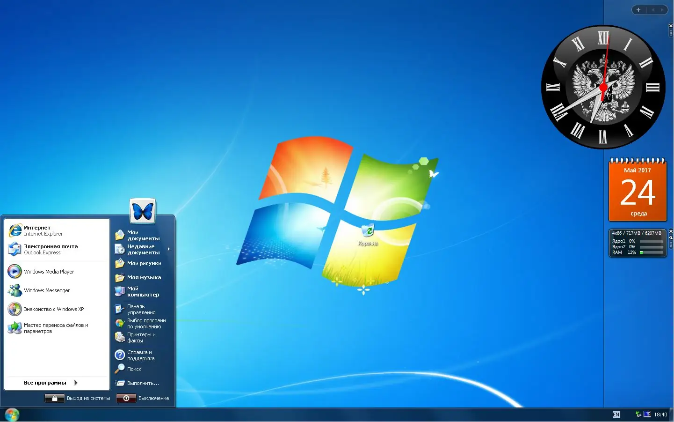Click the taskbar clock showing 18:40

tap(660, 415)
